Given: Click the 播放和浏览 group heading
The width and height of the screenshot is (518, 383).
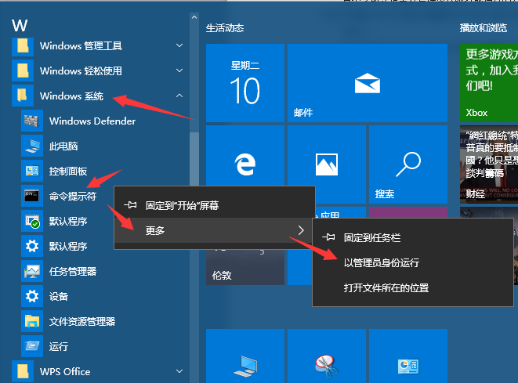Looking at the screenshot, I should click(484, 28).
